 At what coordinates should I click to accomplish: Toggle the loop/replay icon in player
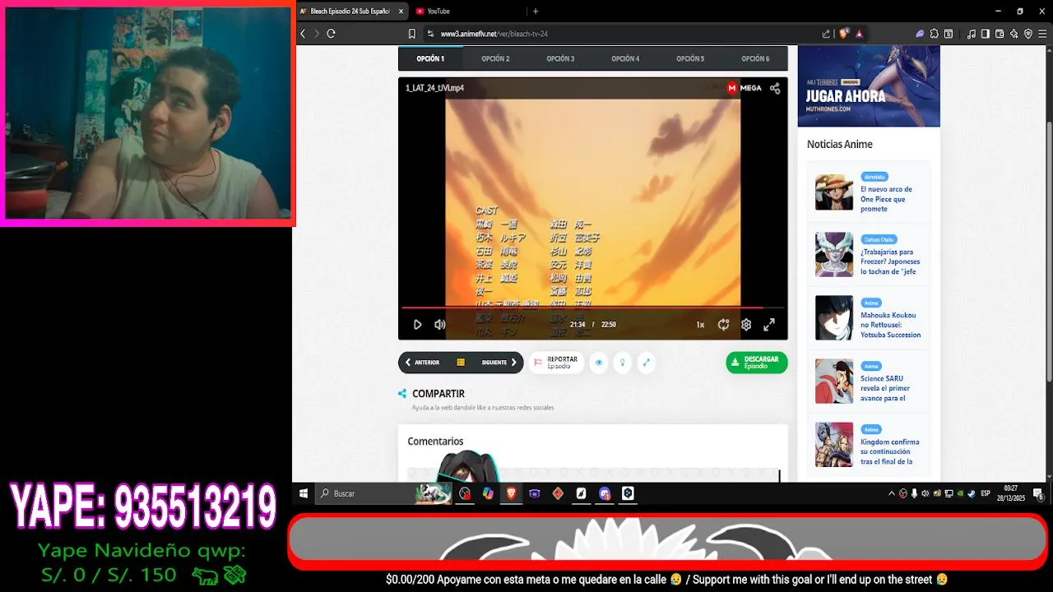[x=723, y=325]
